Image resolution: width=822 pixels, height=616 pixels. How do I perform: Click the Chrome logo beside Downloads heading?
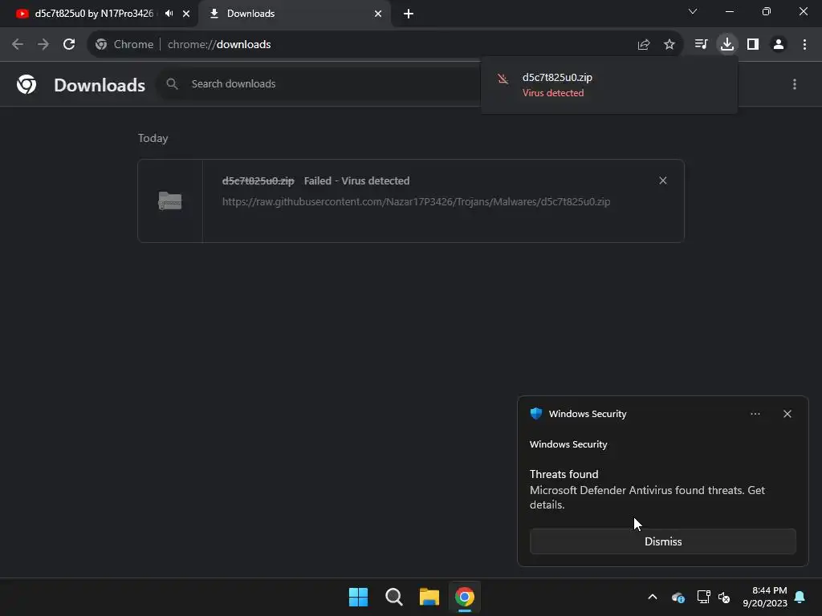coord(26,84)
